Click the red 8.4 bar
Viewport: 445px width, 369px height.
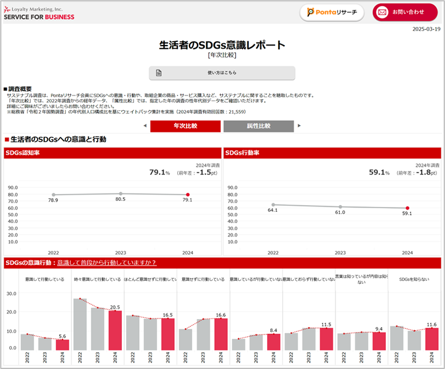(273, 342)
